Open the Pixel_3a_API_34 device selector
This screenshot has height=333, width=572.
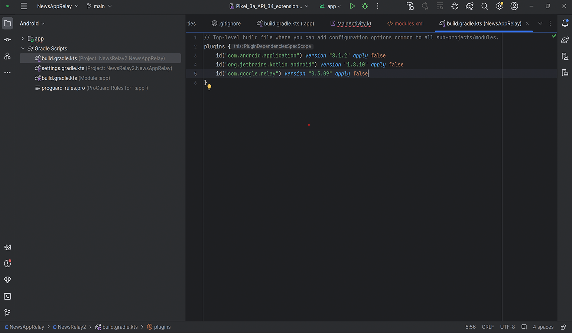269,6
